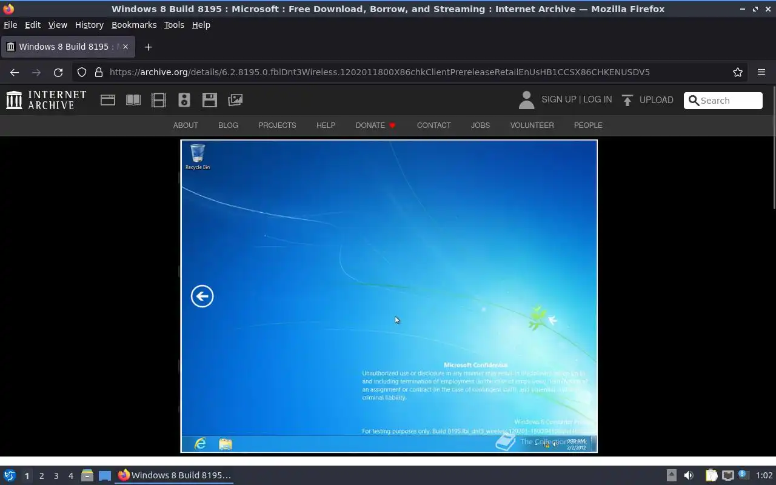776x485 pixels.
Task: Go to the previous image with the arrow
Action: [x=202, y=296]
